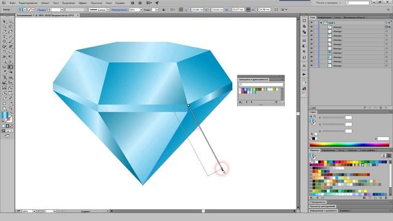Select the highlighted Gradient tool

coord(10,67)
